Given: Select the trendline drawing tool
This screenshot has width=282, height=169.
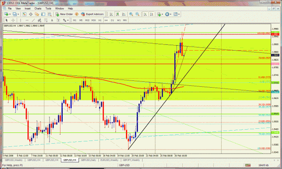Looking at the screenshot, I should click(x=33, y=20).
